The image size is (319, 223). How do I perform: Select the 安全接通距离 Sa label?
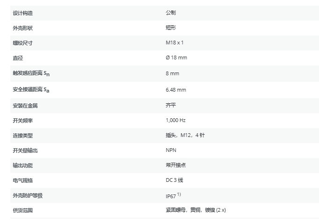[x=31, y=90]
